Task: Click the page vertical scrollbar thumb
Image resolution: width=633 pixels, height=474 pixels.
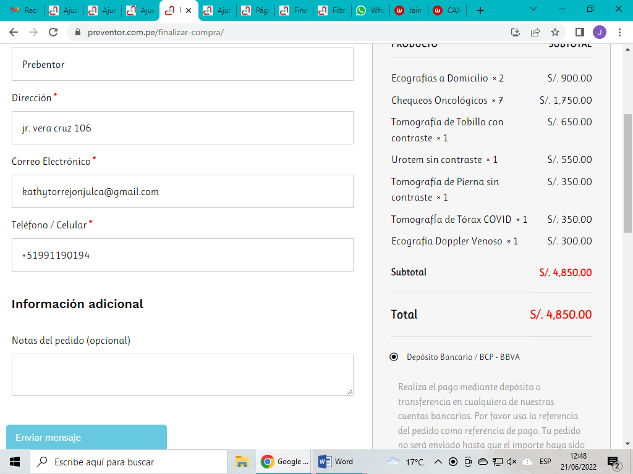Action: [x=627, y=173]
